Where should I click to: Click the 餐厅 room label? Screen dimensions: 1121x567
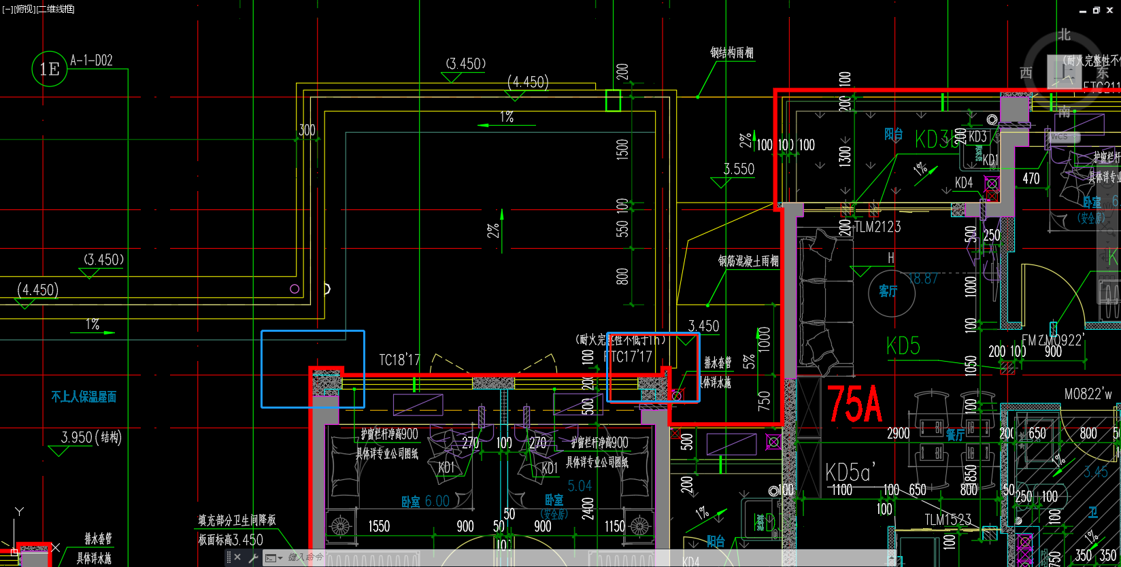(956, 435)
